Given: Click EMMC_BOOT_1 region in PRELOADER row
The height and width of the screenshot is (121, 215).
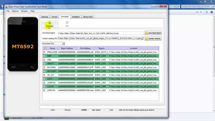Looking at the screenshot, I should click(101, 52).
